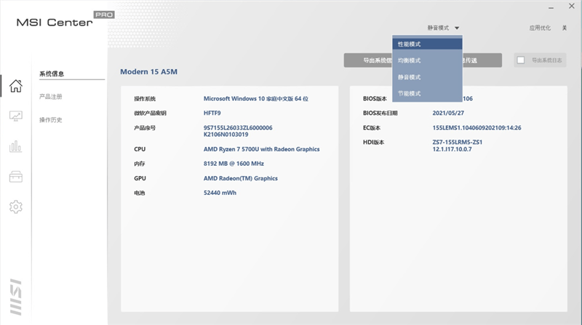Click the MSI logo at sidebar bottom
The image size is (582, 325).
(x=15, y=297)
